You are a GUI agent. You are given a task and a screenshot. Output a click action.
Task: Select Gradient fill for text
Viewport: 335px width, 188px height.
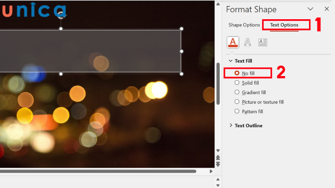(237, 92)
